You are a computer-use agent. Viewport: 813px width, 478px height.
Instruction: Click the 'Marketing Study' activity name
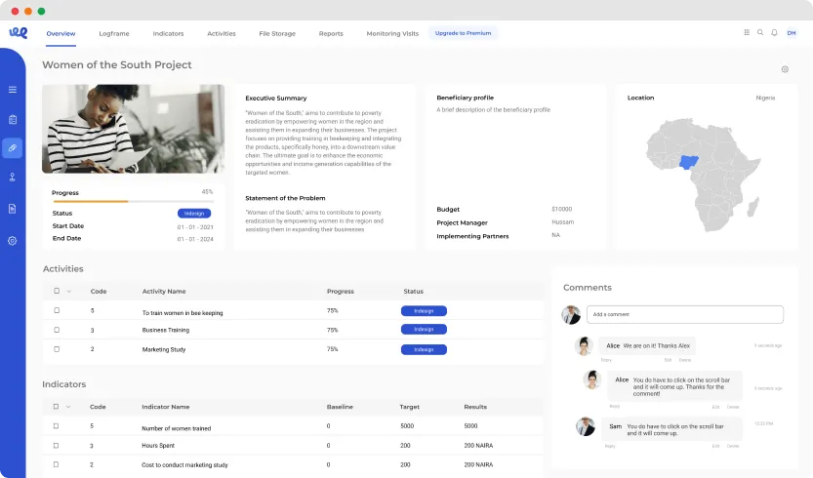pyautogui.click(x=164, y=349)
